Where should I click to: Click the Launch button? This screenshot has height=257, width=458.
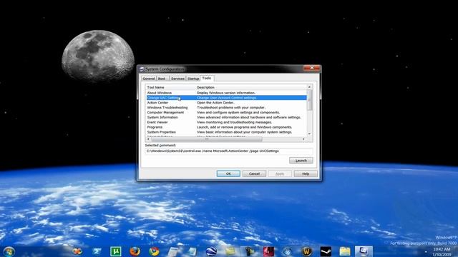[301, 161]
